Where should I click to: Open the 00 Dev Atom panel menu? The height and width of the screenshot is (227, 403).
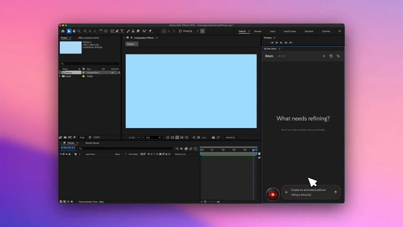[x=280, y=49]
